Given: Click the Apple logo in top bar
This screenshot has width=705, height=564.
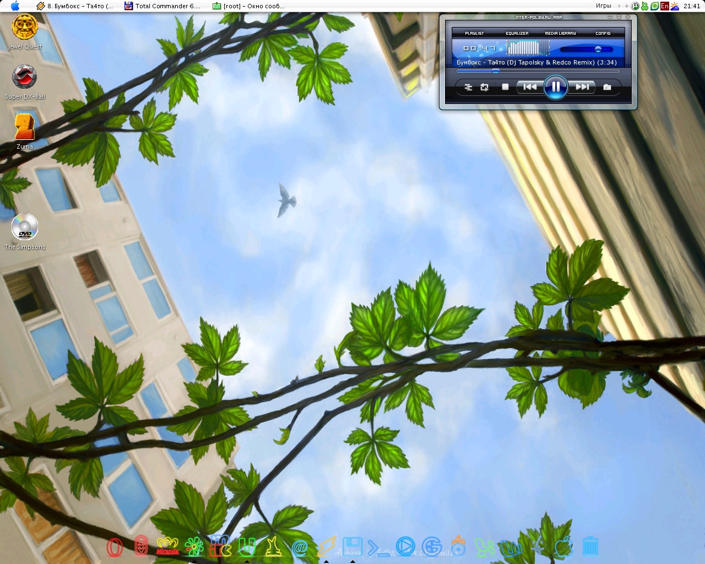Looking at the screenshot, I should point(15,6).
